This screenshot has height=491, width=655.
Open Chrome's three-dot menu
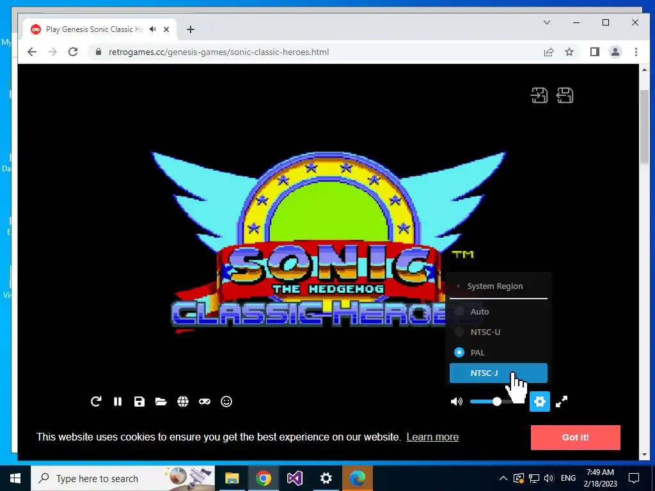(x=636, y=52)
